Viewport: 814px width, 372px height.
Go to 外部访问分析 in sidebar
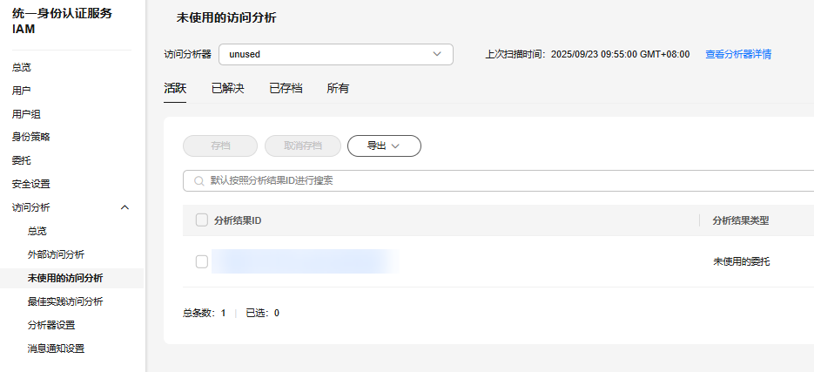pyautogui.click(x=56, y=254)
